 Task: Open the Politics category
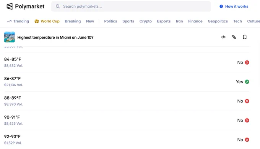point(110,21)
